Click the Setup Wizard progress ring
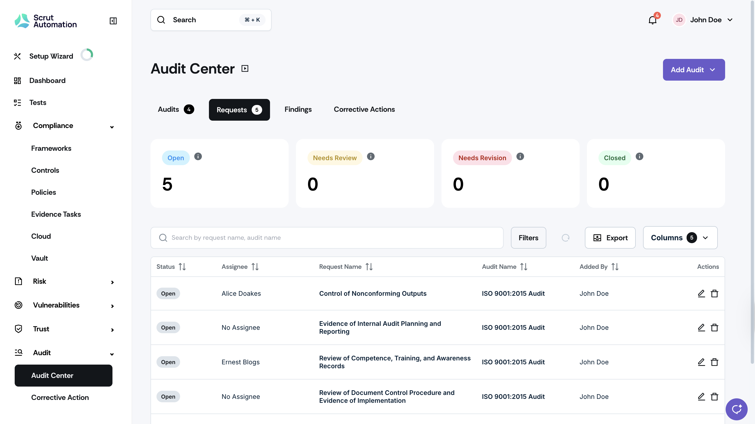 pos(87,55)
